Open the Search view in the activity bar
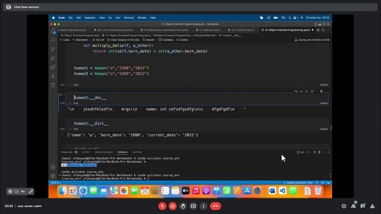 click(x=53, y=40)
